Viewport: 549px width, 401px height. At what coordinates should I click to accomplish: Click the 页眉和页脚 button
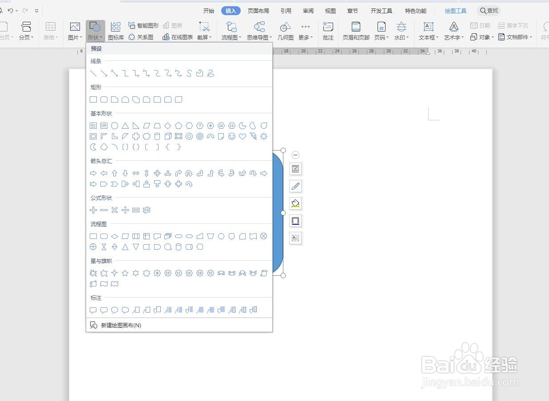[x=356, y=31]
